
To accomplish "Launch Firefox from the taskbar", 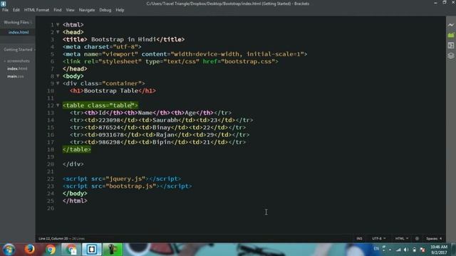I will point(29,250).
